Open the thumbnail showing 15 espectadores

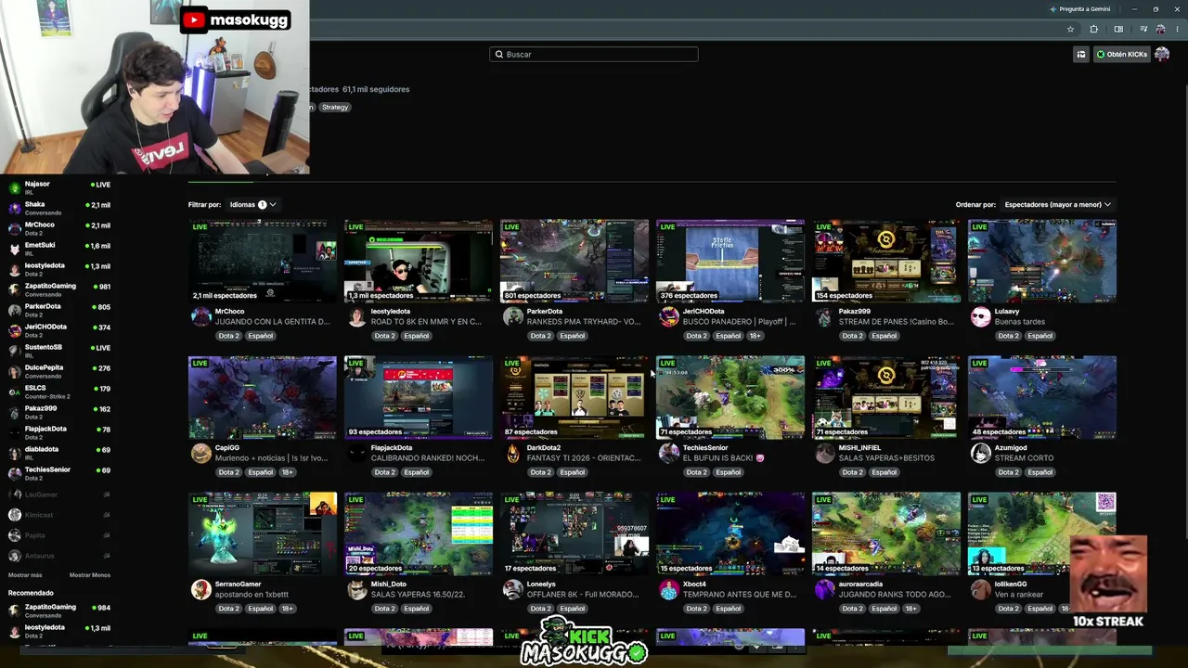click(730, 533)
